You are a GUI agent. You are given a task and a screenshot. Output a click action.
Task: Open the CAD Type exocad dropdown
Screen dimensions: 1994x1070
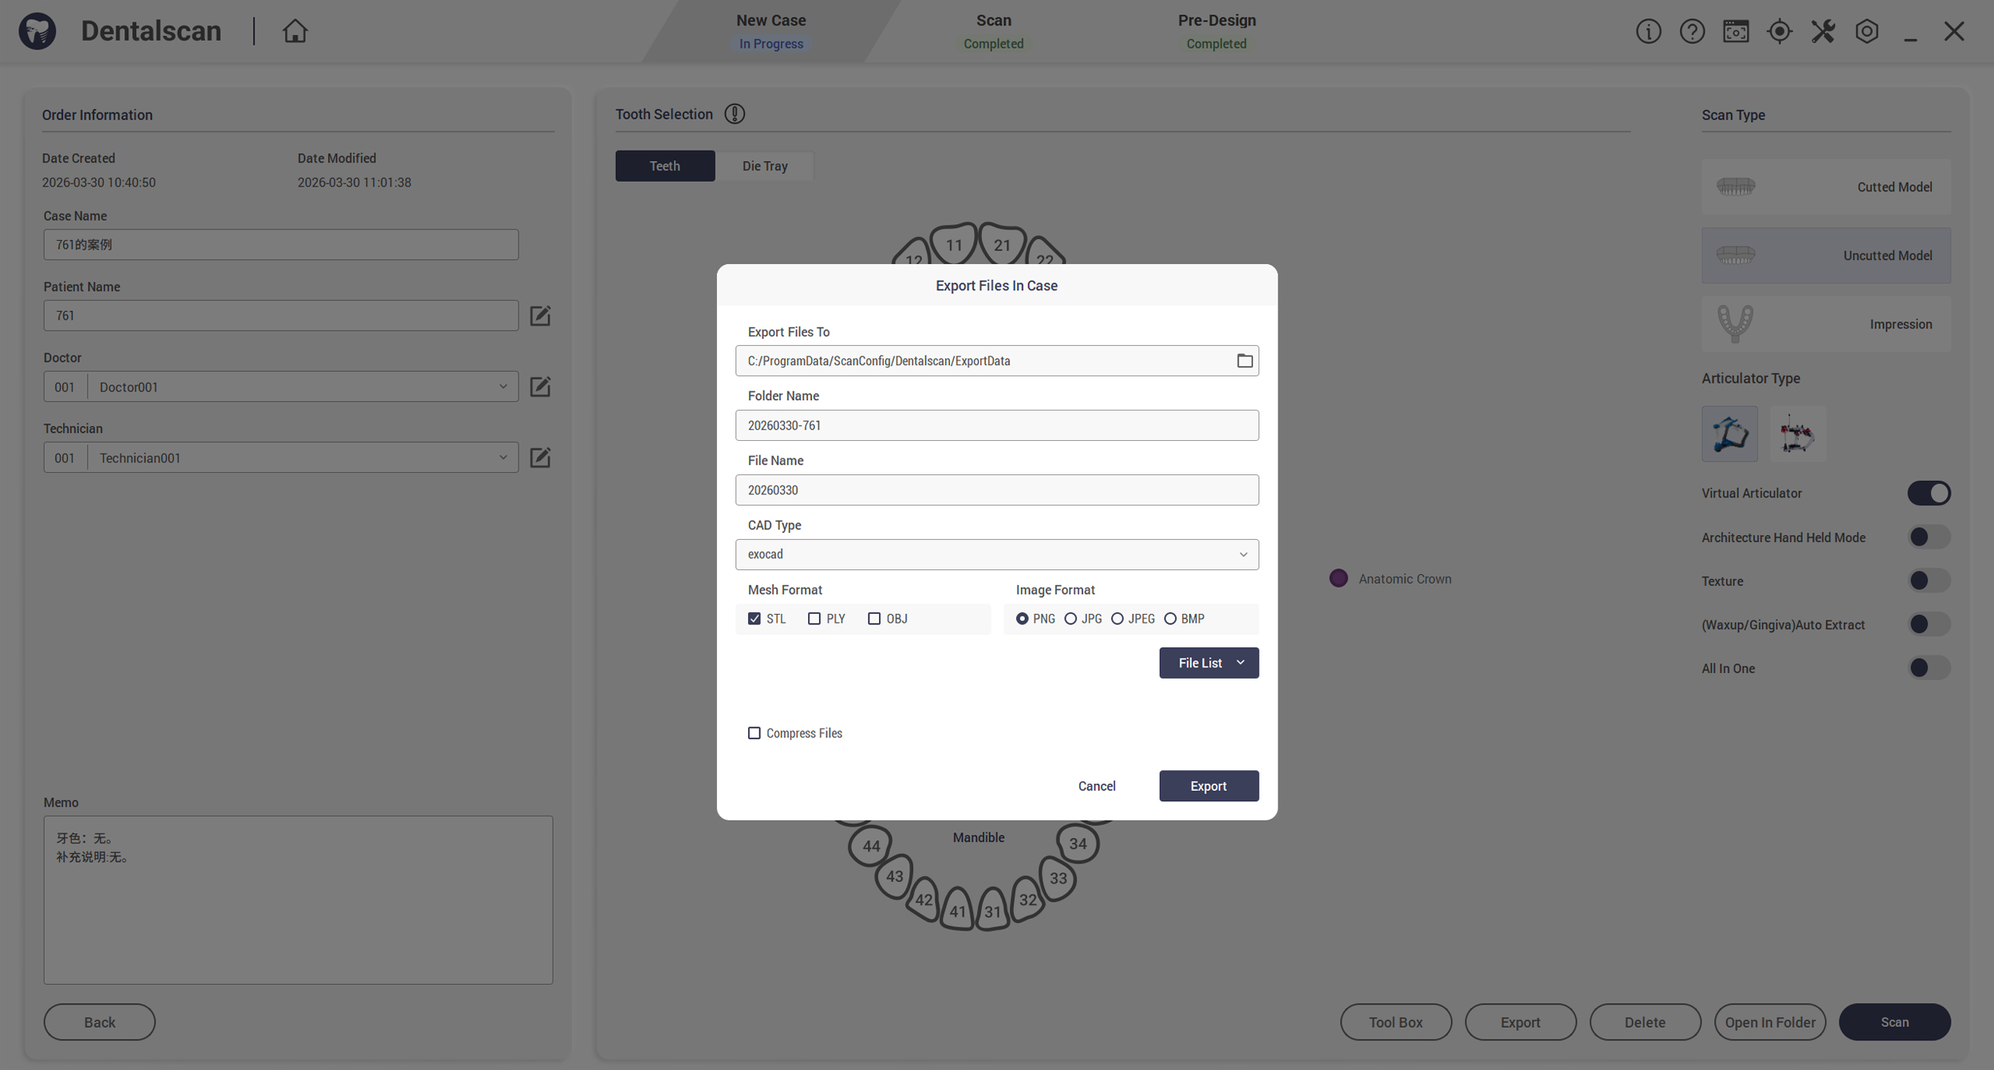[996, 554]
